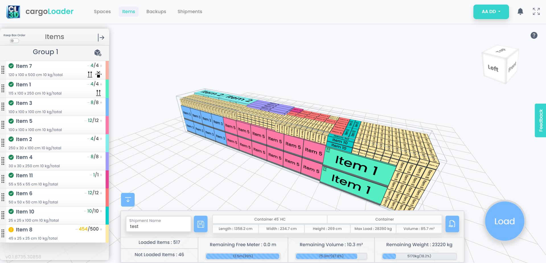Switch to the Shipments tab

190,12
